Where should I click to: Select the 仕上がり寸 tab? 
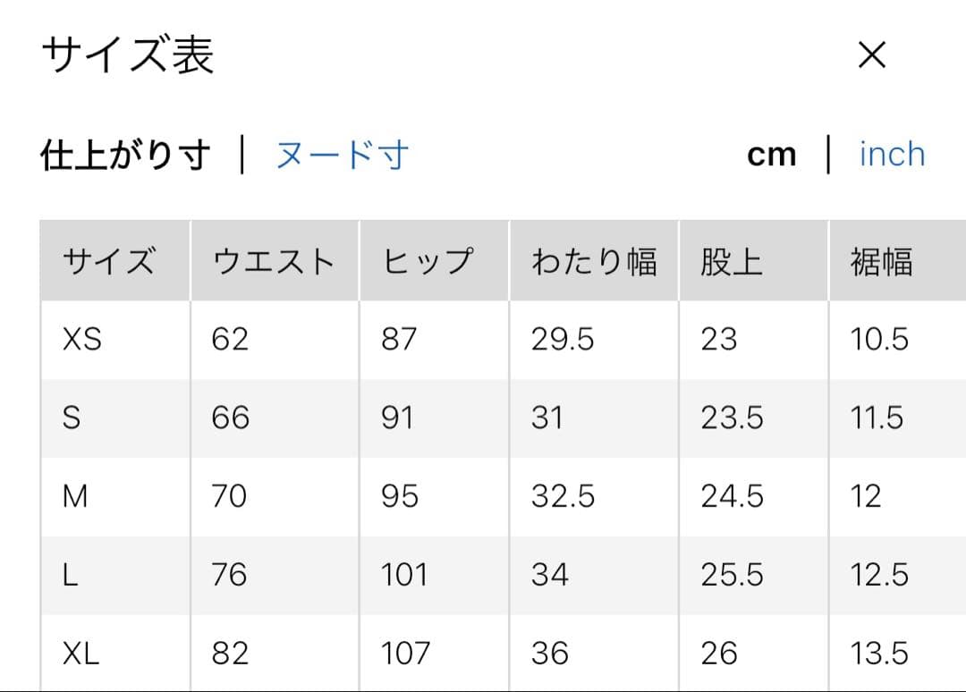tap(125, 156)
